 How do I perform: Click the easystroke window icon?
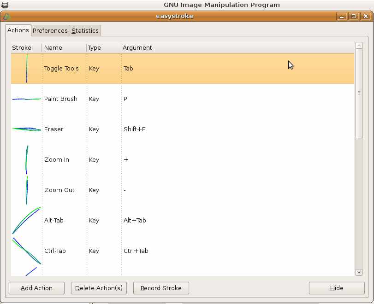pyautogui.click(x=6, y=17)
